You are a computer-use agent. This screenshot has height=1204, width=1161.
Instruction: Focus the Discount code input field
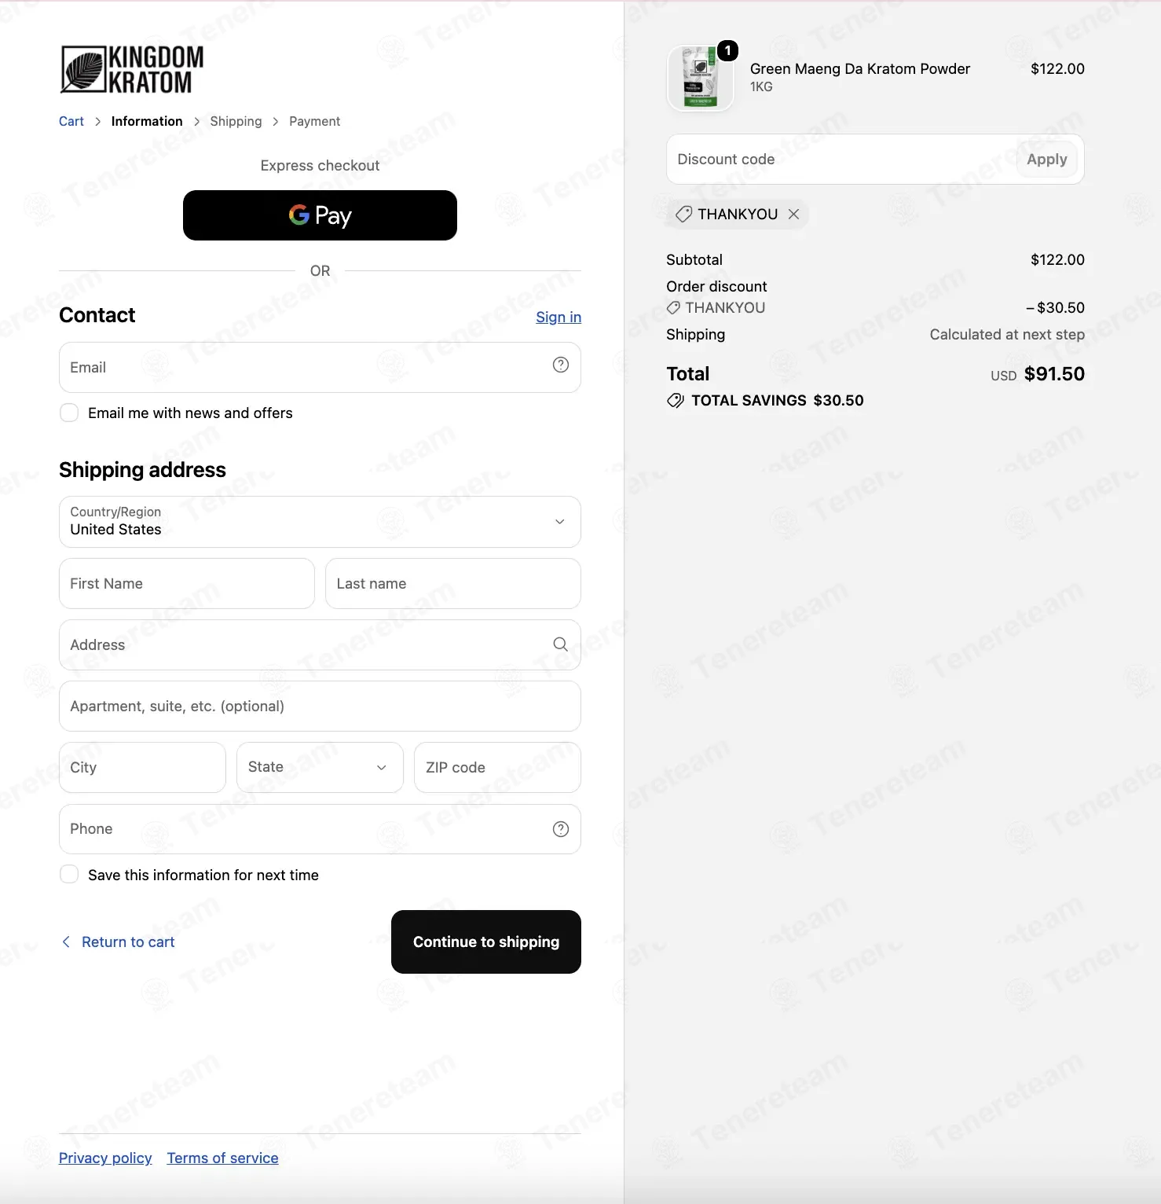[841, 160]
